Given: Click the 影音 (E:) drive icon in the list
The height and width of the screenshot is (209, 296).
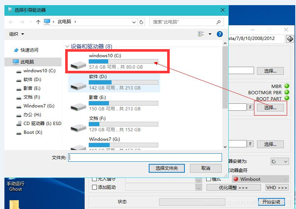Looking at the screenshot, I should click(78, 107).
